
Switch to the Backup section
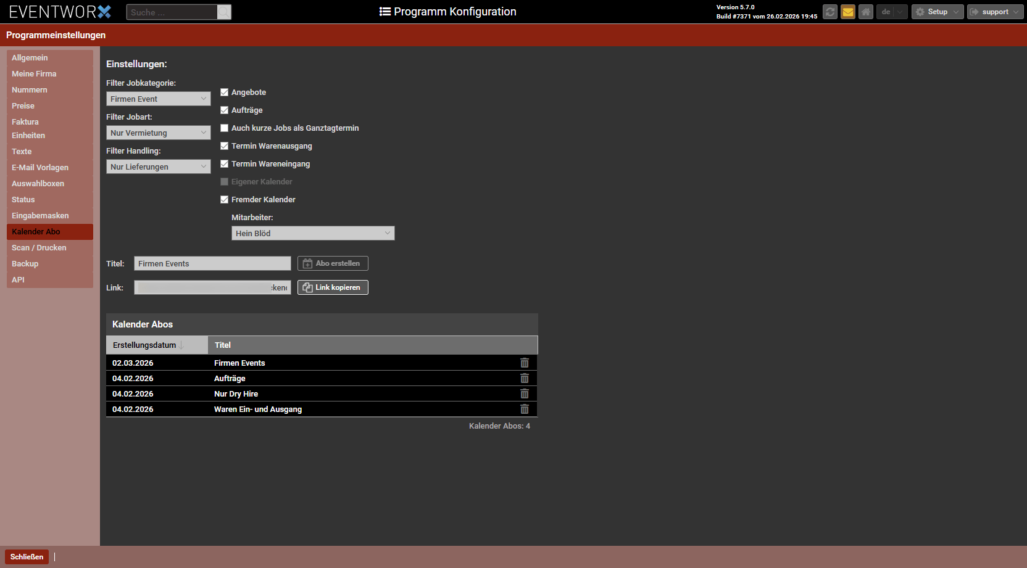click(25, 264)
